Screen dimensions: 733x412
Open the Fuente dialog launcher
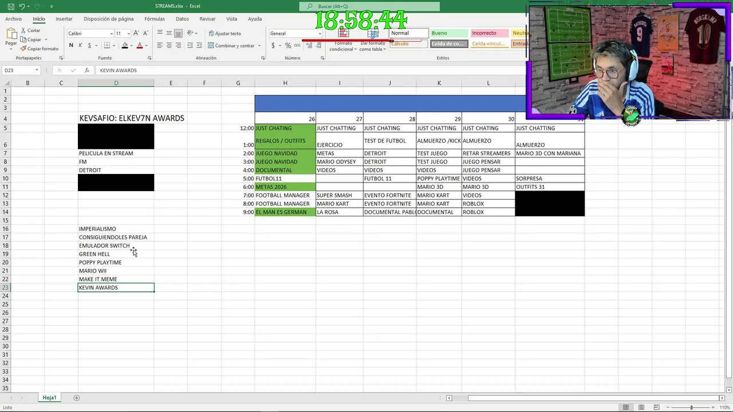(x=149, y=58)
